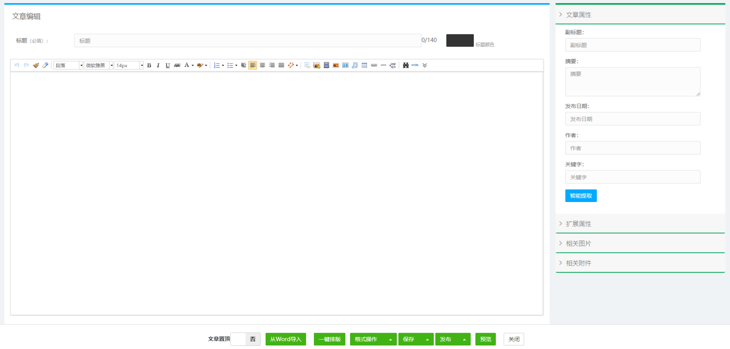Switch to HTML source view
The image size is (730, 349).
[415, 65]
